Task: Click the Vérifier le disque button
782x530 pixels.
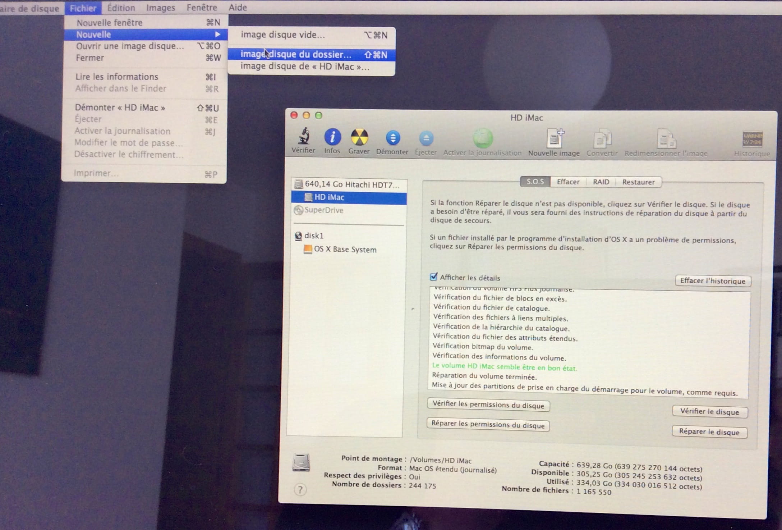Action: [710, 412]
